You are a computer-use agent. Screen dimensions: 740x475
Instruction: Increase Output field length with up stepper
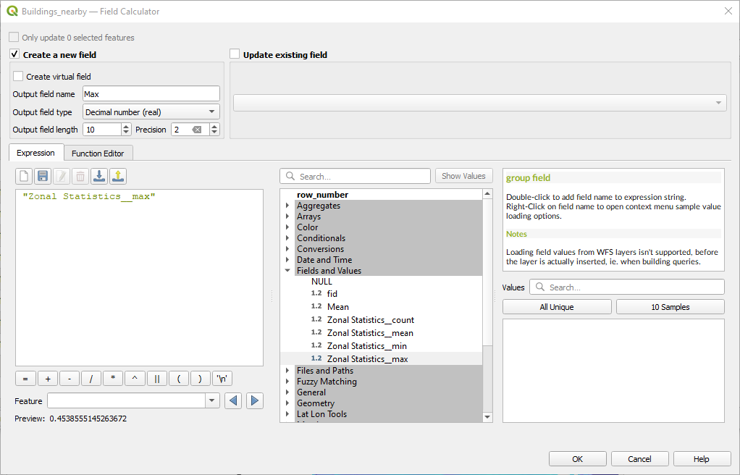pyautogui.click(x=127, y=127)
